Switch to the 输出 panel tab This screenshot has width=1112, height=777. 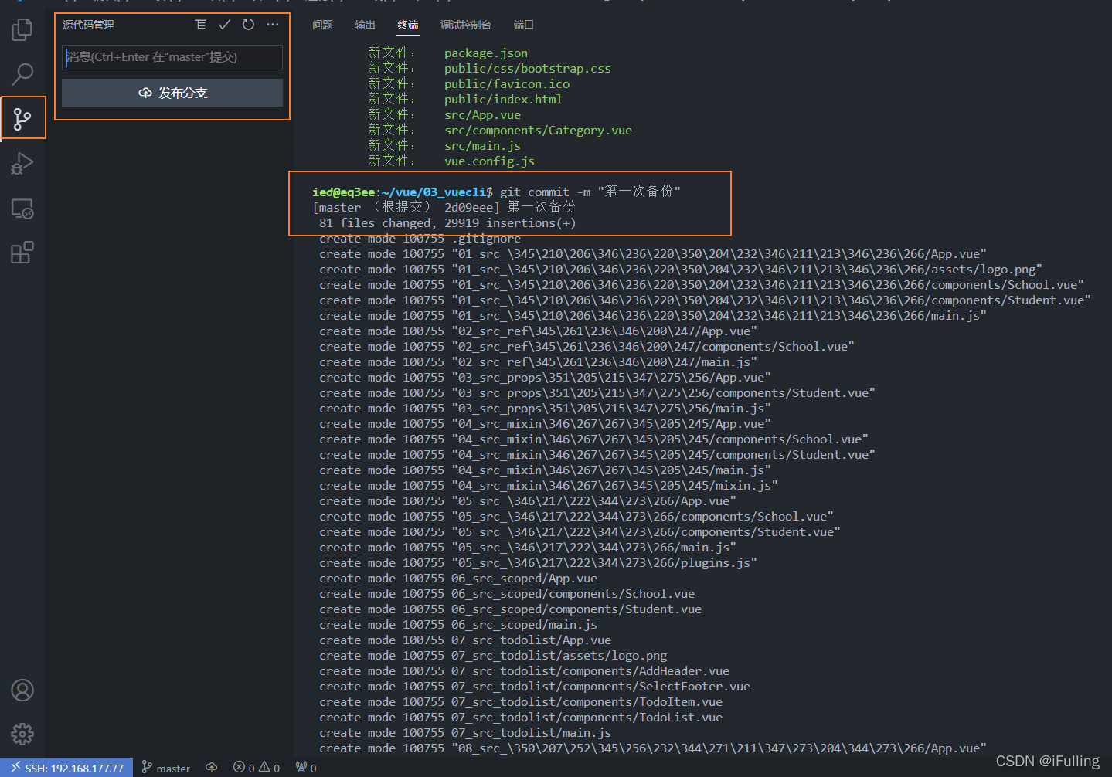point(365,25)
